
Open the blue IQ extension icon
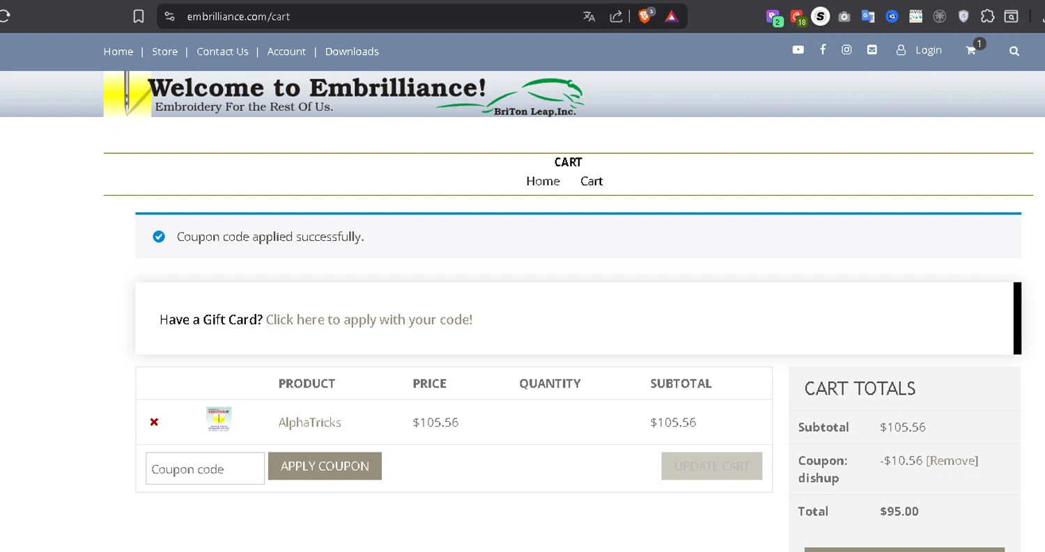(892, 16)
